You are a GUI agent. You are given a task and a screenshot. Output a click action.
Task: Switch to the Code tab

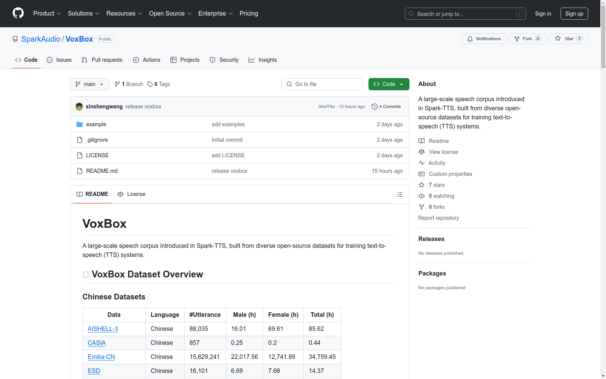coord(27,60)
